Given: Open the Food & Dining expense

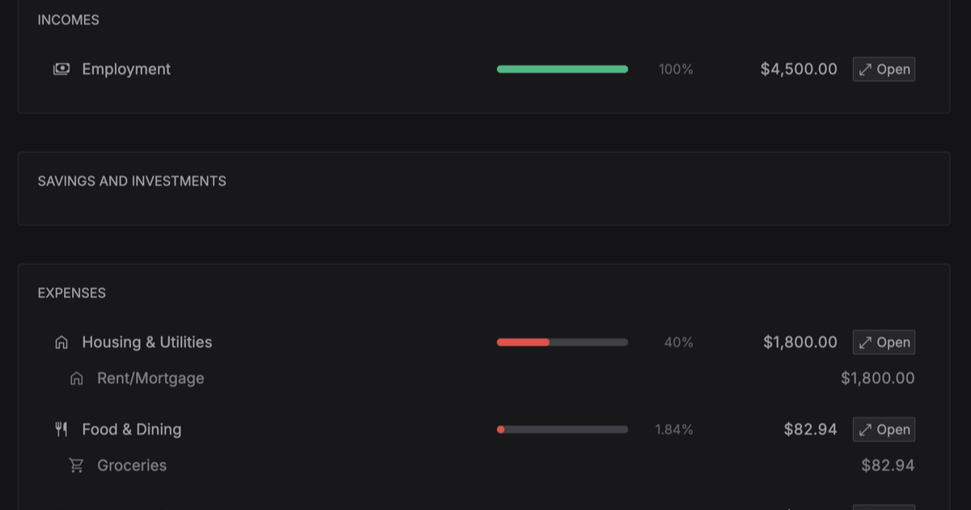Looking at the screenshot, I should tap(884, 429).
